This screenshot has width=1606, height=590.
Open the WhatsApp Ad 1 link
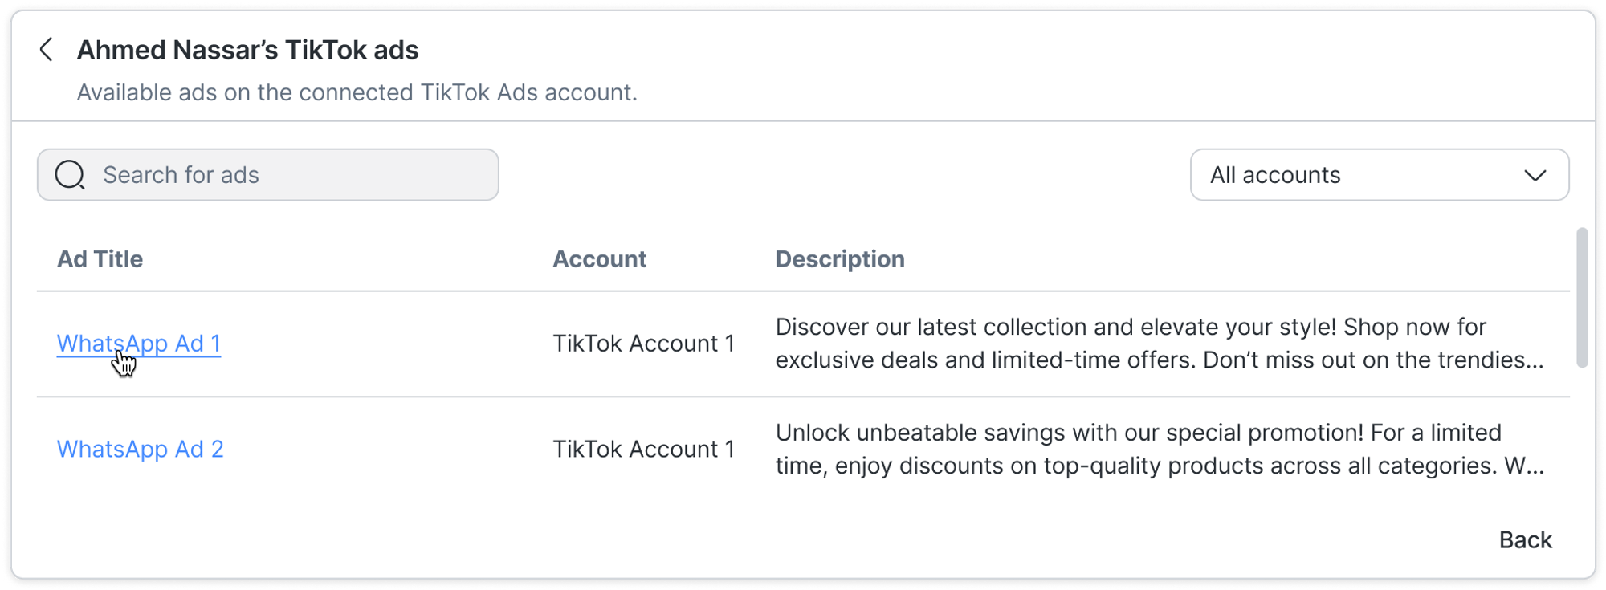click(139, 344)
